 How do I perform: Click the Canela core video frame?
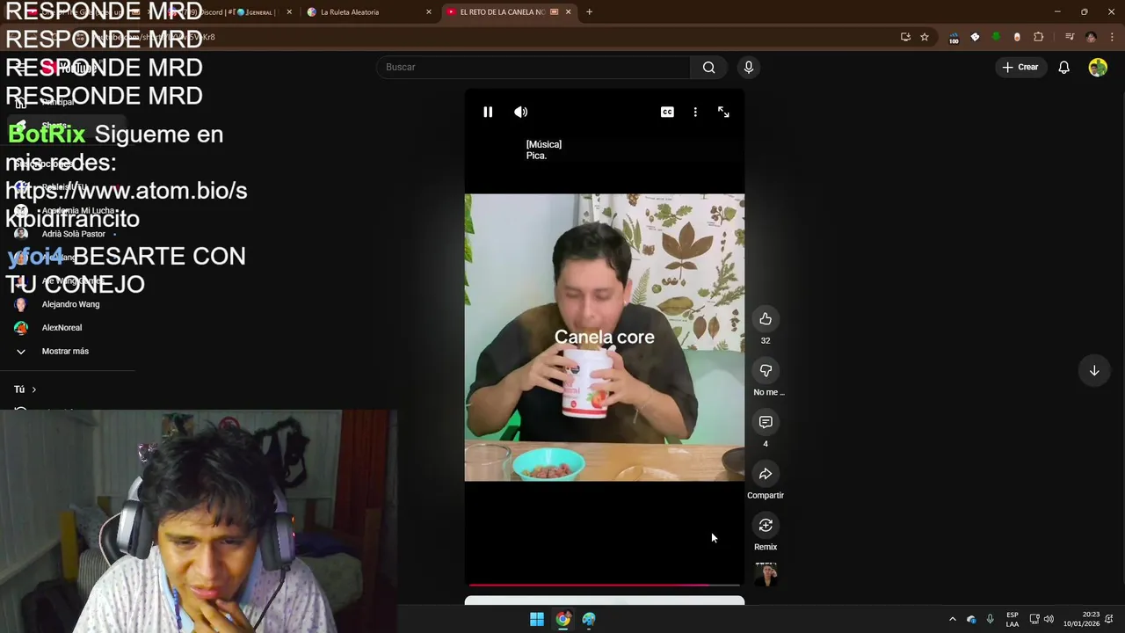point(604,337)
